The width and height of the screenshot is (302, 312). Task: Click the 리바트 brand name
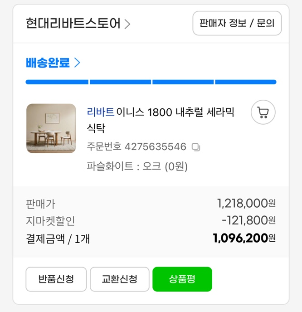click(x=100, y=112)
